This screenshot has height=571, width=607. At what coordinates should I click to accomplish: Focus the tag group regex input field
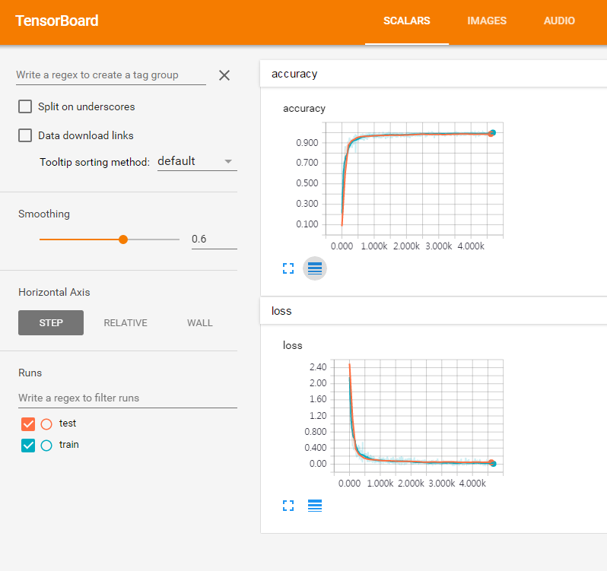tap(111, 75)
